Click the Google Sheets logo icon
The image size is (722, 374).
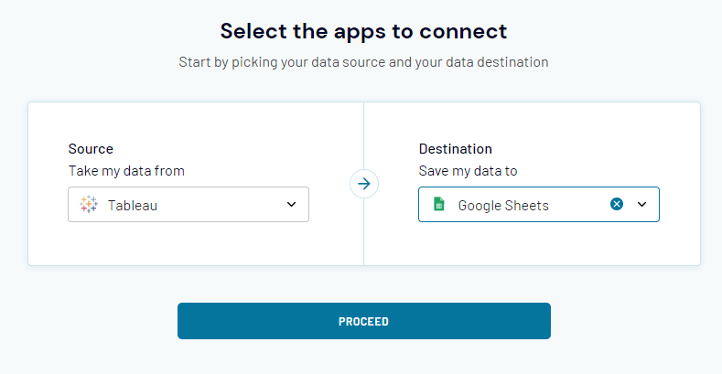(439, 205)
